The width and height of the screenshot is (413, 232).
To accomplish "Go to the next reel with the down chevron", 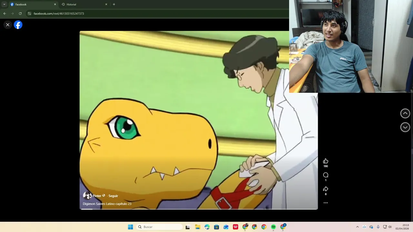I will pos(405,127).
